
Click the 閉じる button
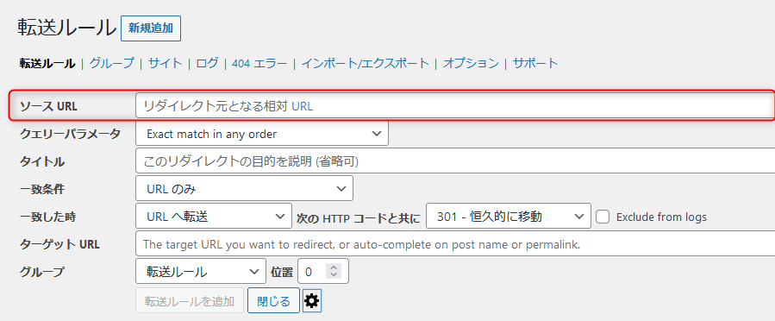[x=274, y=300]
